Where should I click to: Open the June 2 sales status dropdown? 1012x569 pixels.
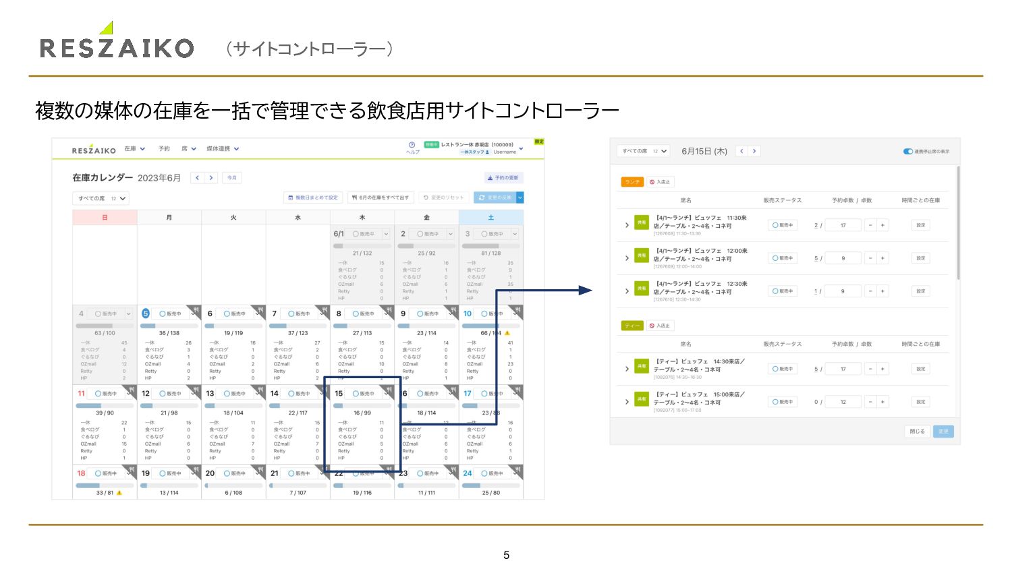(x=451, y=234)
